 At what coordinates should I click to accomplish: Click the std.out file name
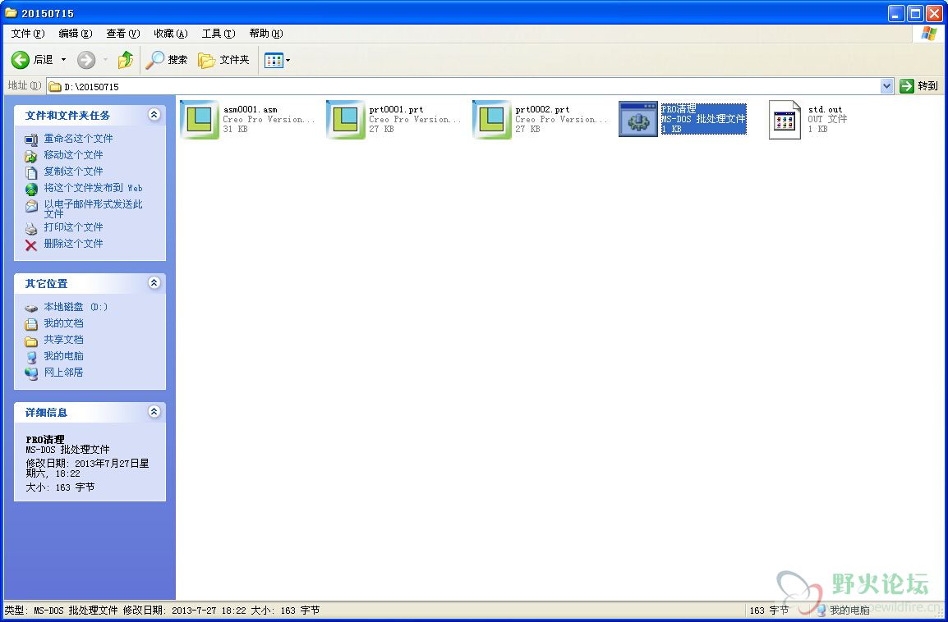click(826, 109)
